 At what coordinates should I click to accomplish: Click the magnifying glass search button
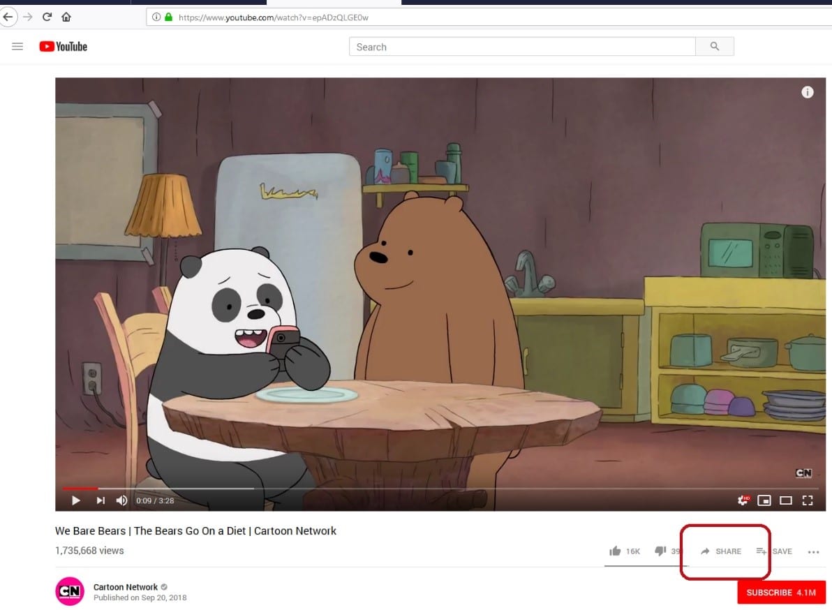[x=715, y=47]
